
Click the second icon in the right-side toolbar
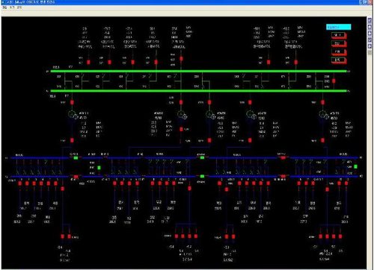370,27
